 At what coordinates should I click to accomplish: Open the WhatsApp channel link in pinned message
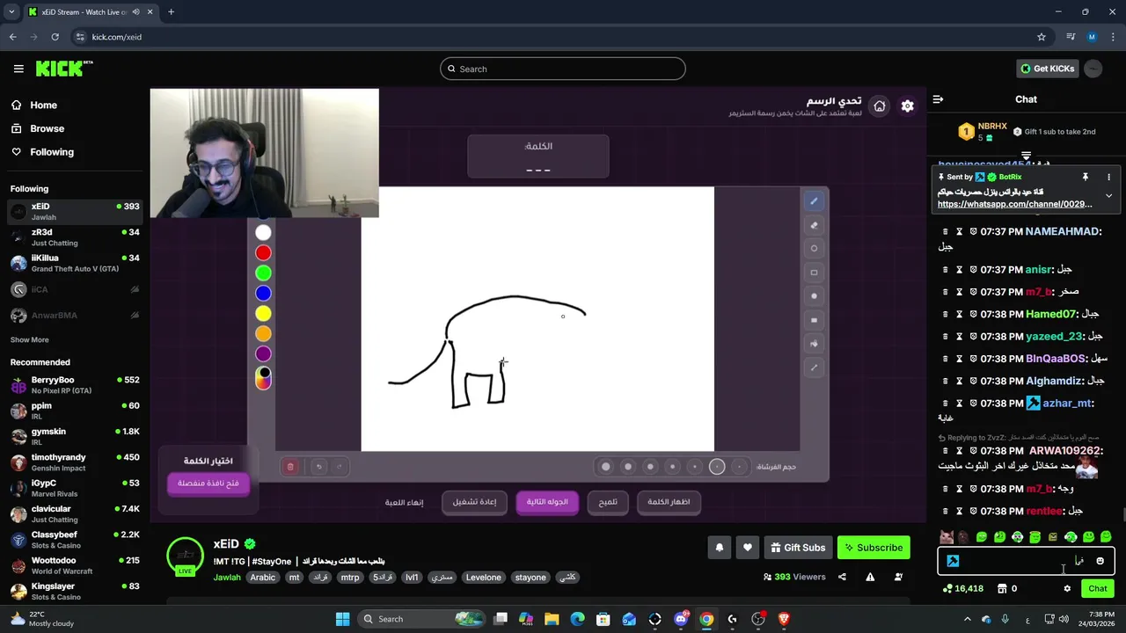click(1015, 204)
